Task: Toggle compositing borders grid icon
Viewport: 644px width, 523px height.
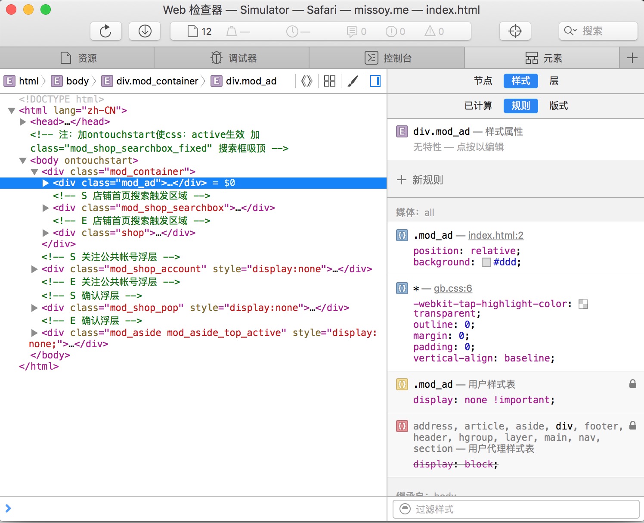Action: pyautogui.click(x=330, y=81)
